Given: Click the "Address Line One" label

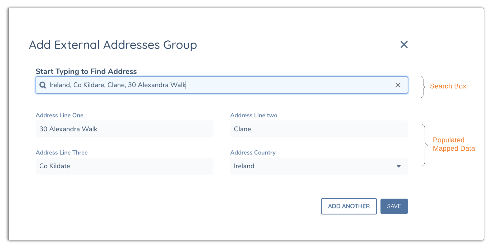Looking at the screenshot, I should 59,115.
